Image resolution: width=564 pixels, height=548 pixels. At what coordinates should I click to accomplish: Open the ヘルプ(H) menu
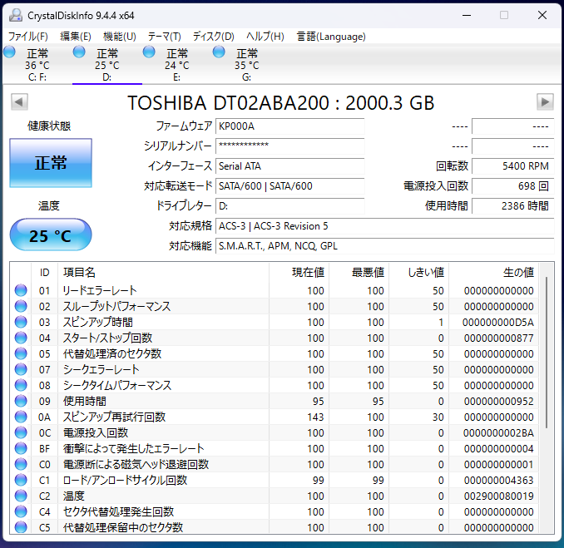pos(265,37)
